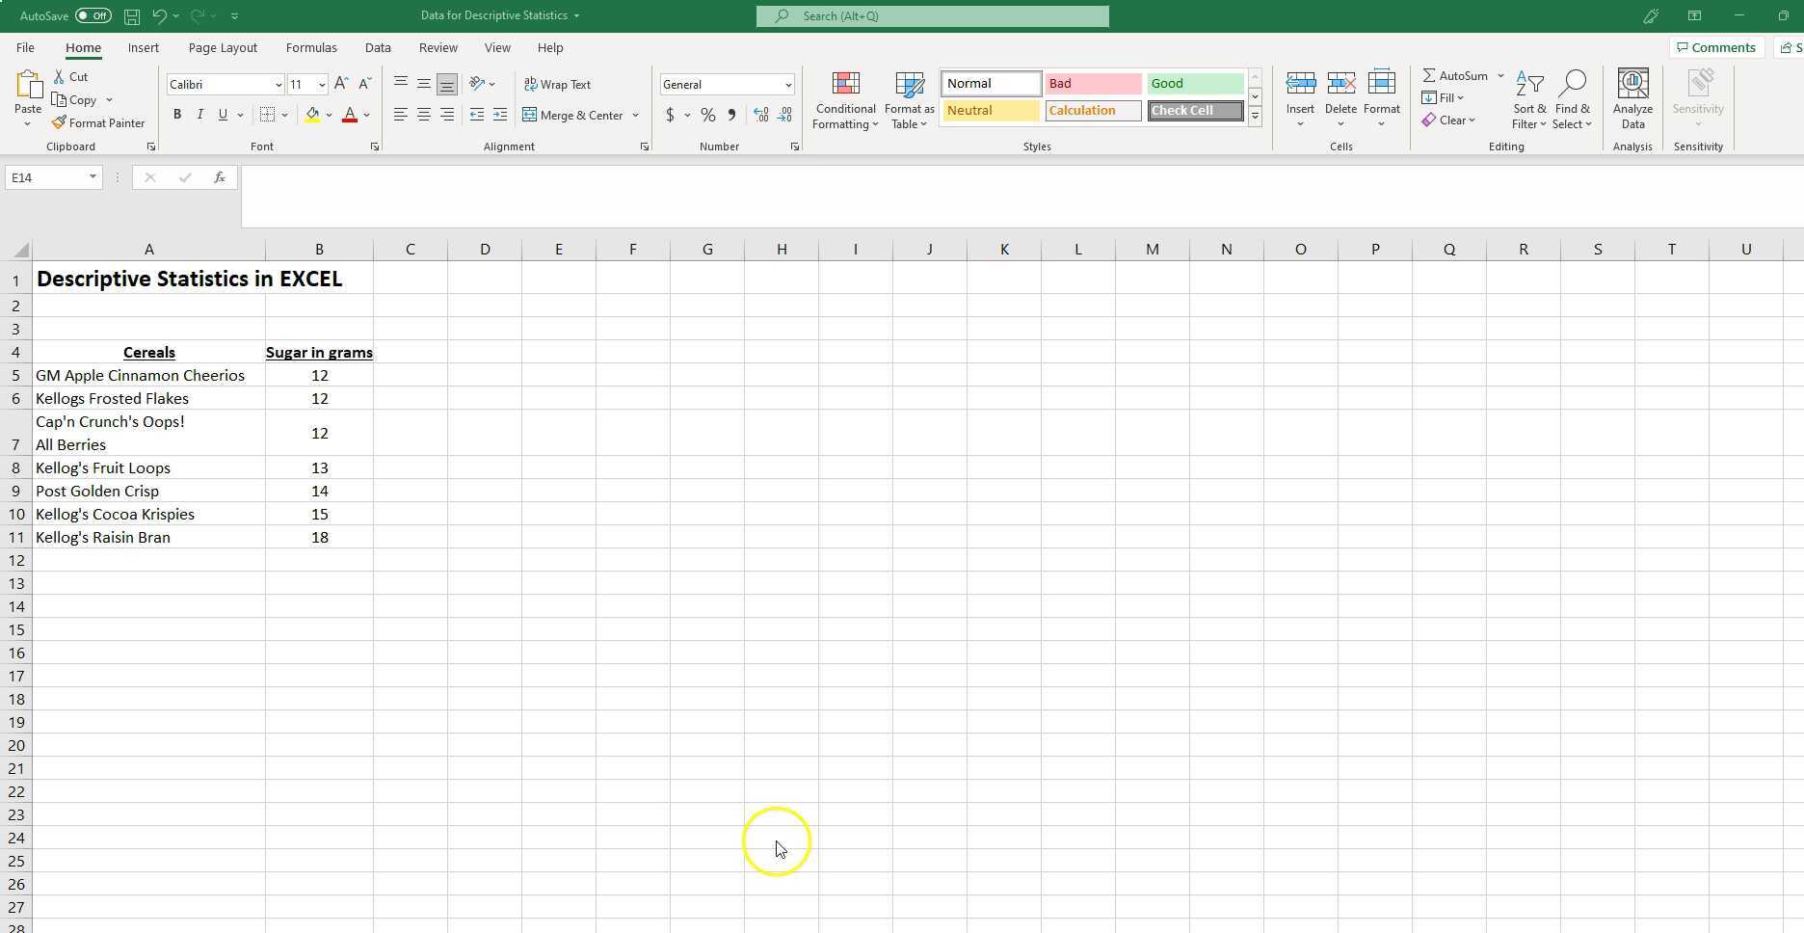This screenshot has width=1804, height=933.
Task: Open the Data ribbon tab
Action: click(x=378, y=47)
